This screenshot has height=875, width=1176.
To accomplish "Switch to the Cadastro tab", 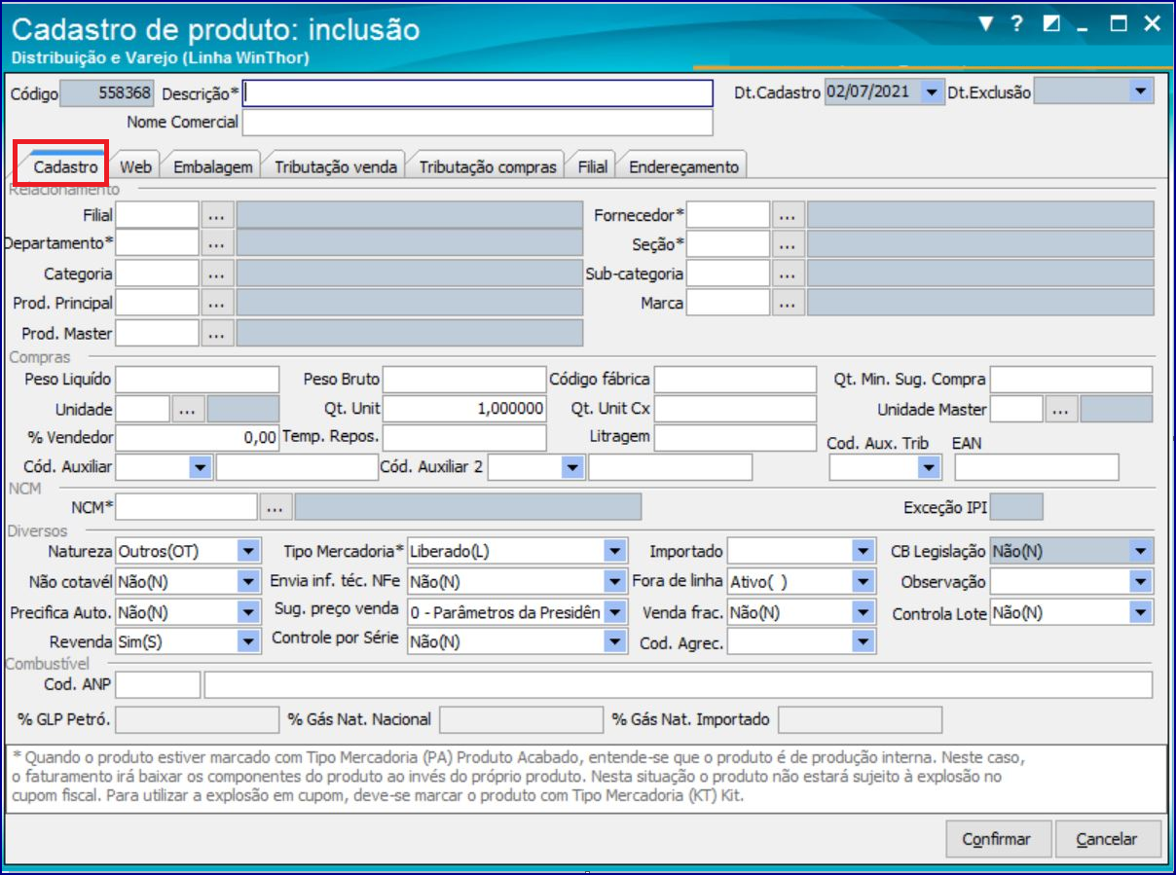I will [x=65, y=167].
